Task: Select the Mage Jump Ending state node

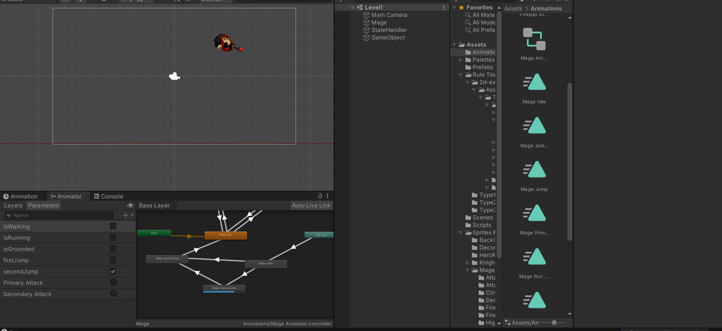Action: [x=167, y=259]
